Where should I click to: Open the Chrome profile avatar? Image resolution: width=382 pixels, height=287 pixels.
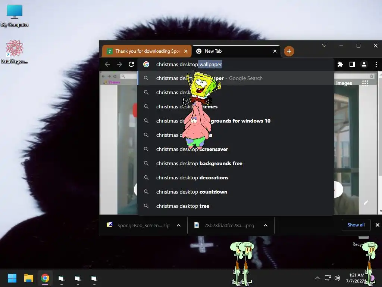(364, 64)
